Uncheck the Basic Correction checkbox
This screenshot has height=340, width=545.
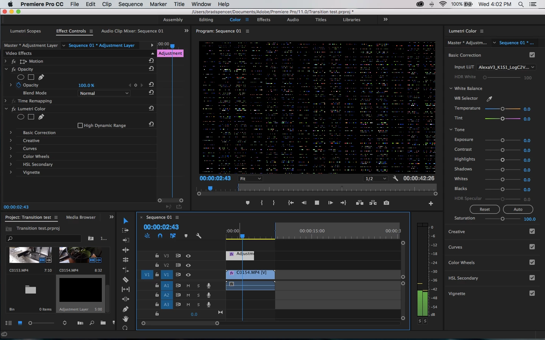532,55
